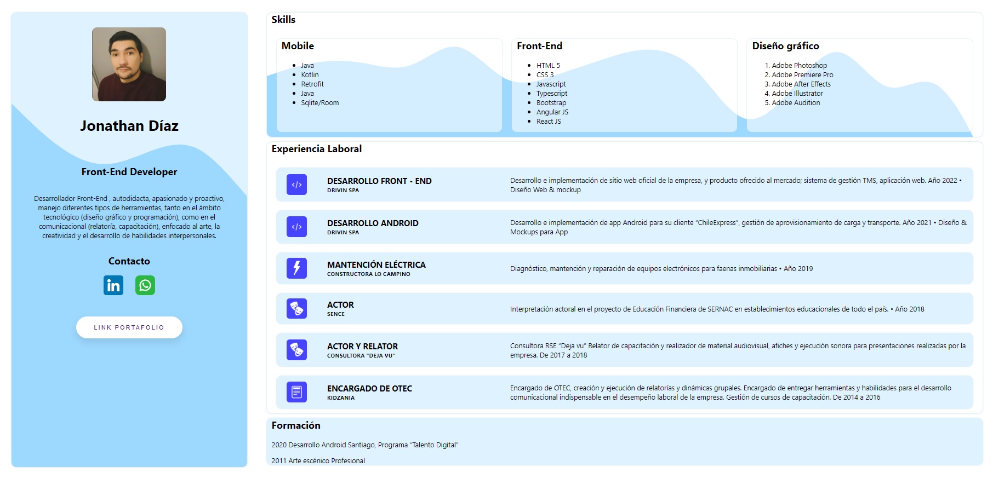Select Kotlin in the Mobile list

[x=310, y=75]
